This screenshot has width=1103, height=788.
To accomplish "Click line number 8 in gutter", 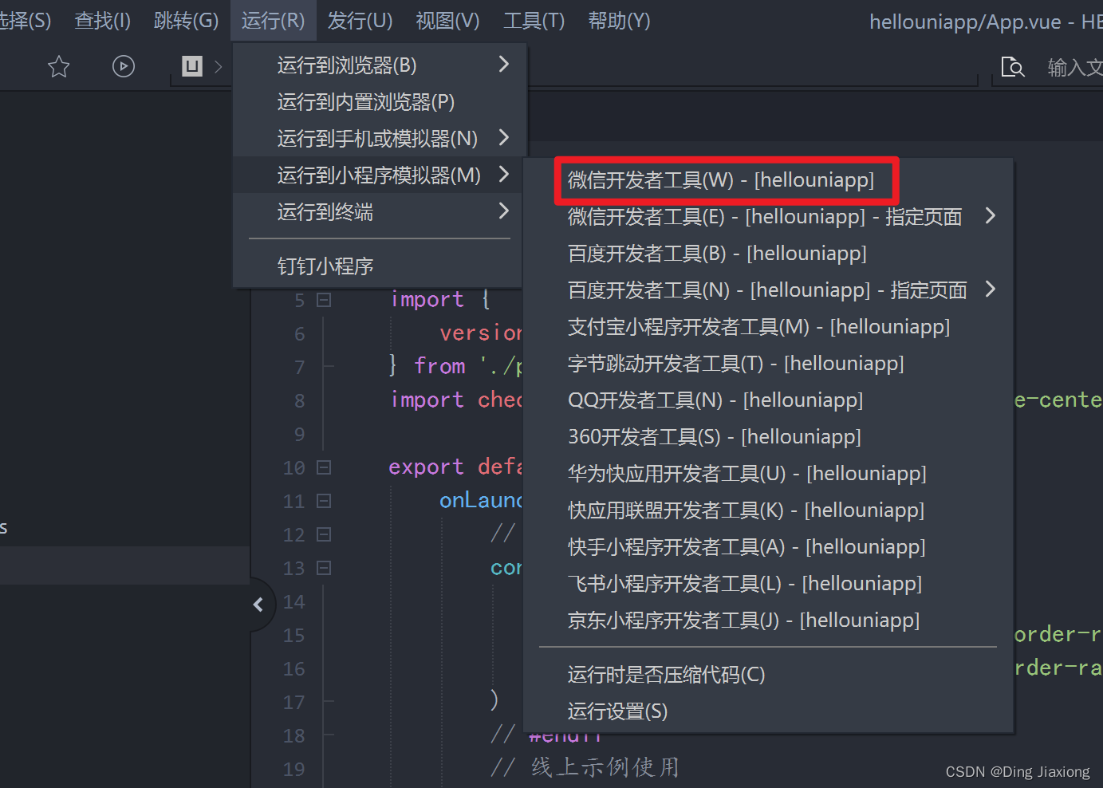I will pyautogui.click(x=299, y=401).
